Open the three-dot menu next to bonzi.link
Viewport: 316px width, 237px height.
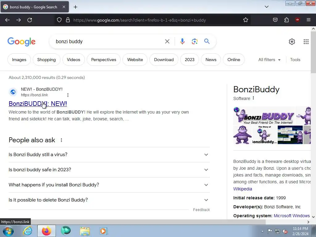click(x=68, y=95)
